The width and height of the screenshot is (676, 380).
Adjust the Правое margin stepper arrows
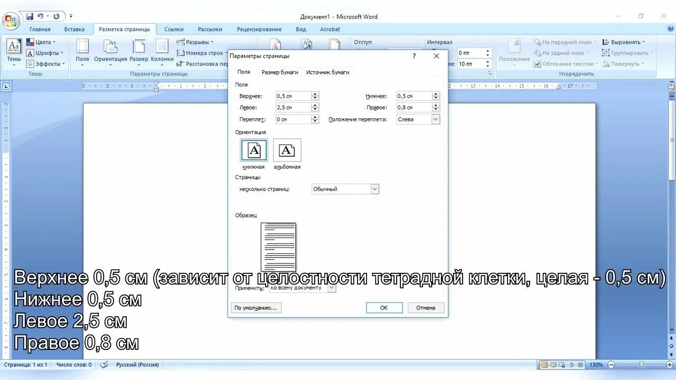pos(436,108)
